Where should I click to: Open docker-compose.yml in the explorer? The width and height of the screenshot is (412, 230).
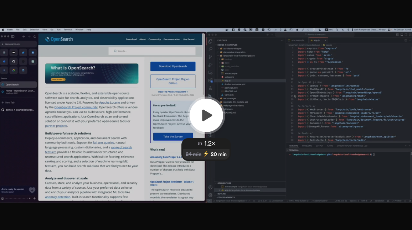click(235, 84)
